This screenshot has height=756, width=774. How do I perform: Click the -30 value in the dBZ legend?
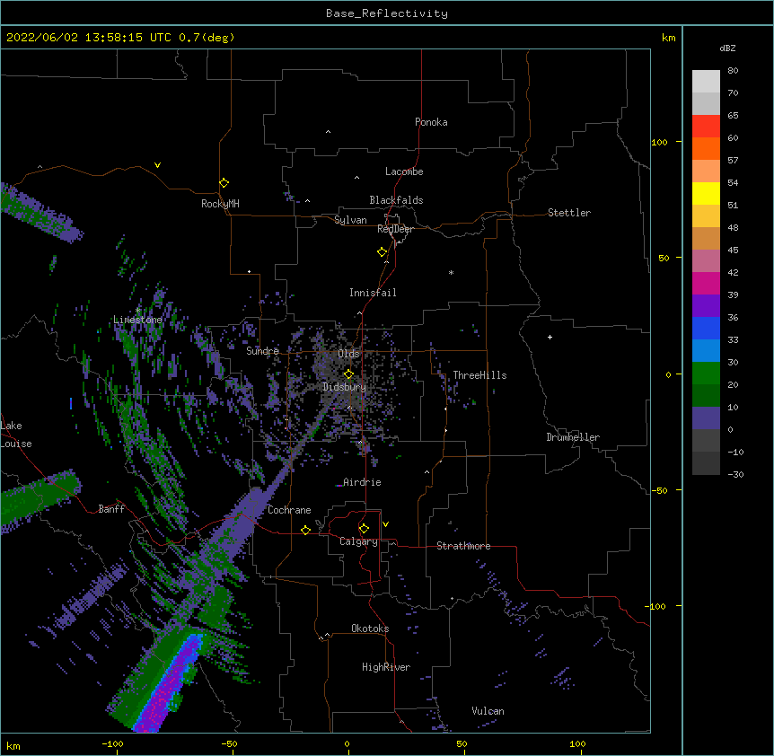coord(735,474)
